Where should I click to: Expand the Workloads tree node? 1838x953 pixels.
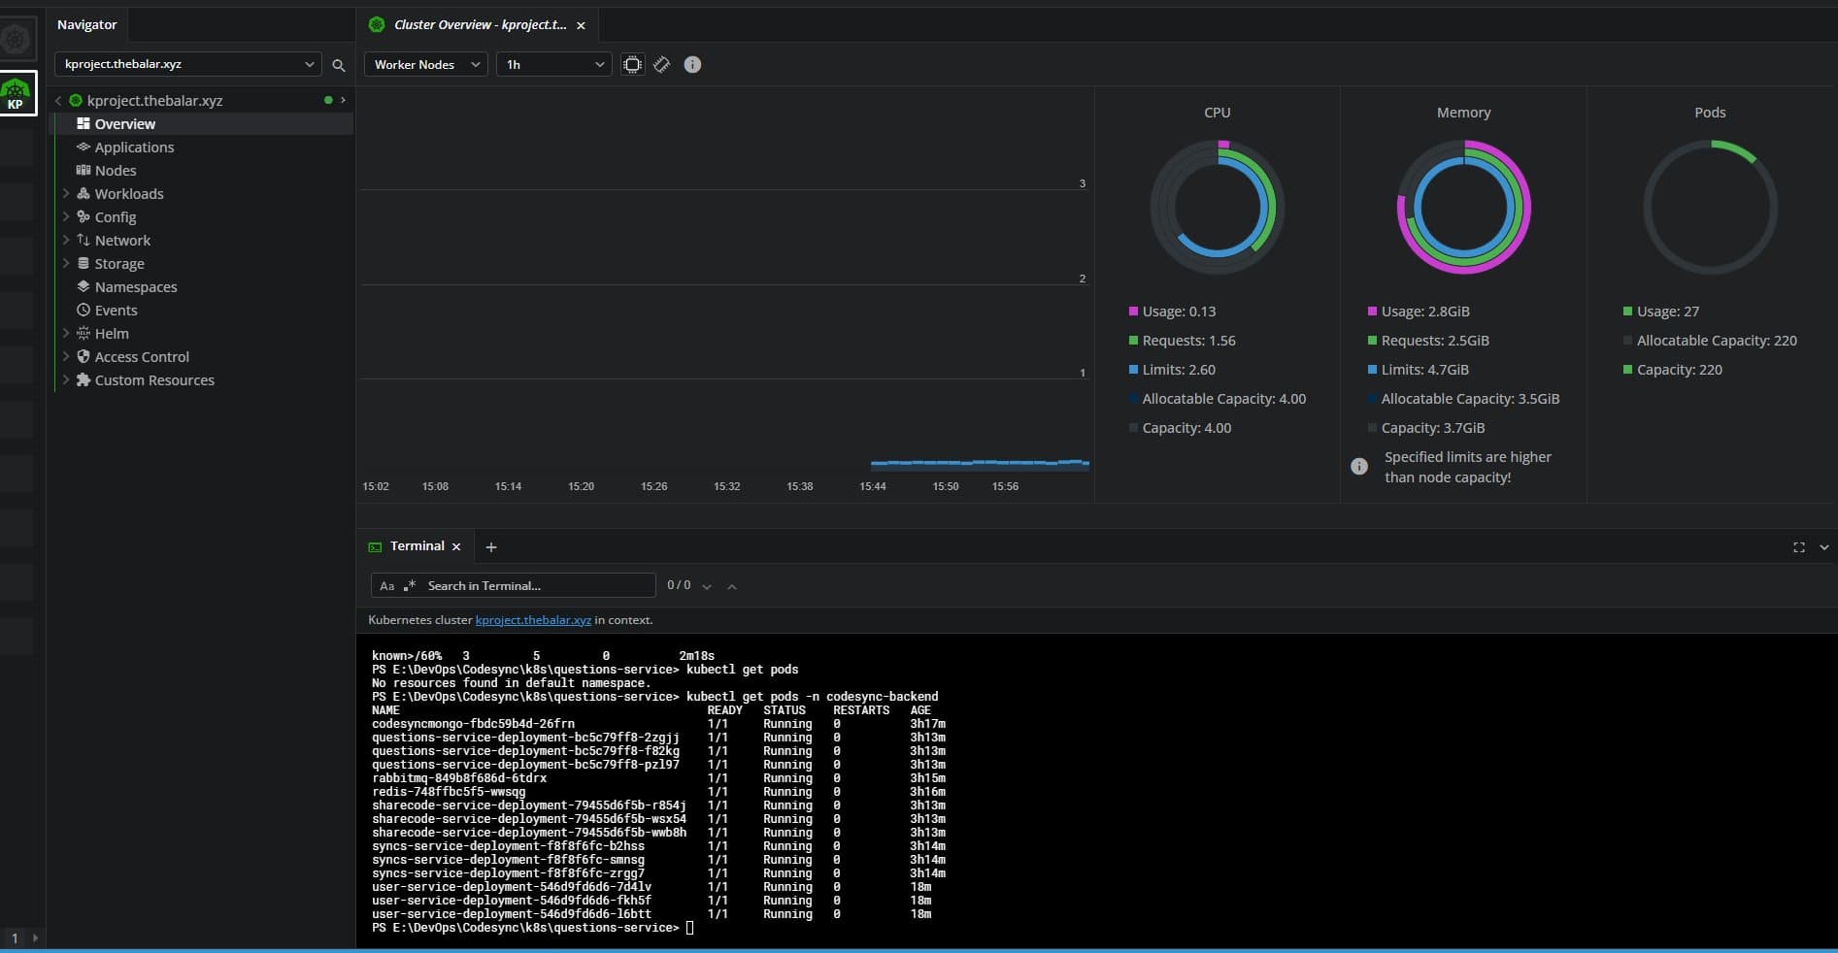[66, 194]
